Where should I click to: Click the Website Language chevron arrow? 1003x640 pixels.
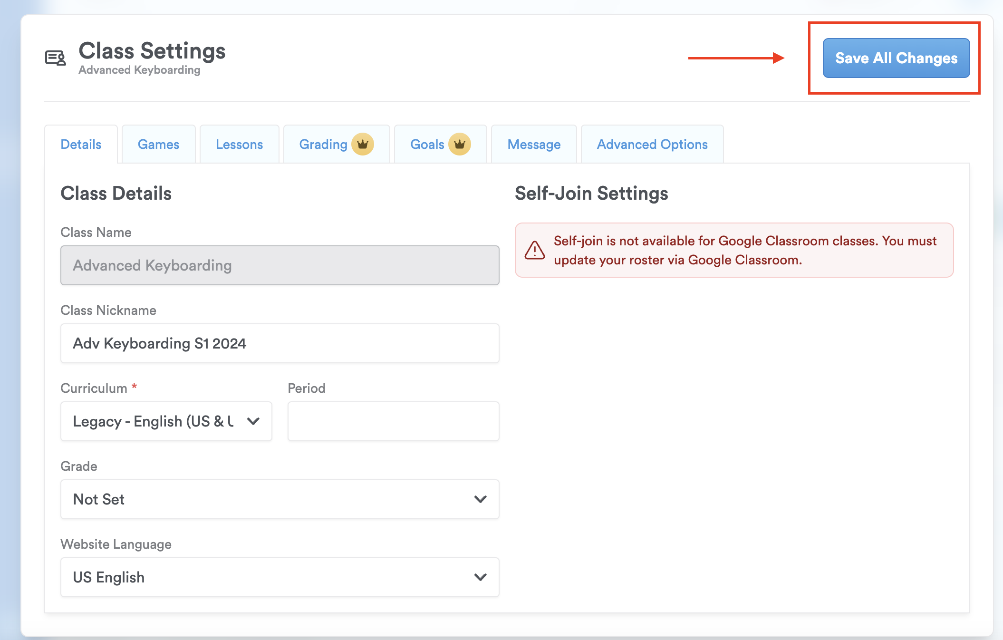click(x=480, y=577)
